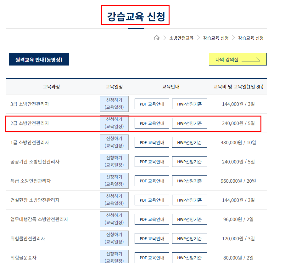
Task: Click the 교육일정 column header
Action: 114,87
